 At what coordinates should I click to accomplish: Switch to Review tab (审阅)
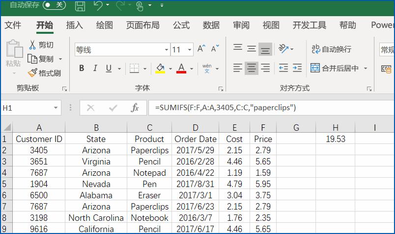coord(241,25)
